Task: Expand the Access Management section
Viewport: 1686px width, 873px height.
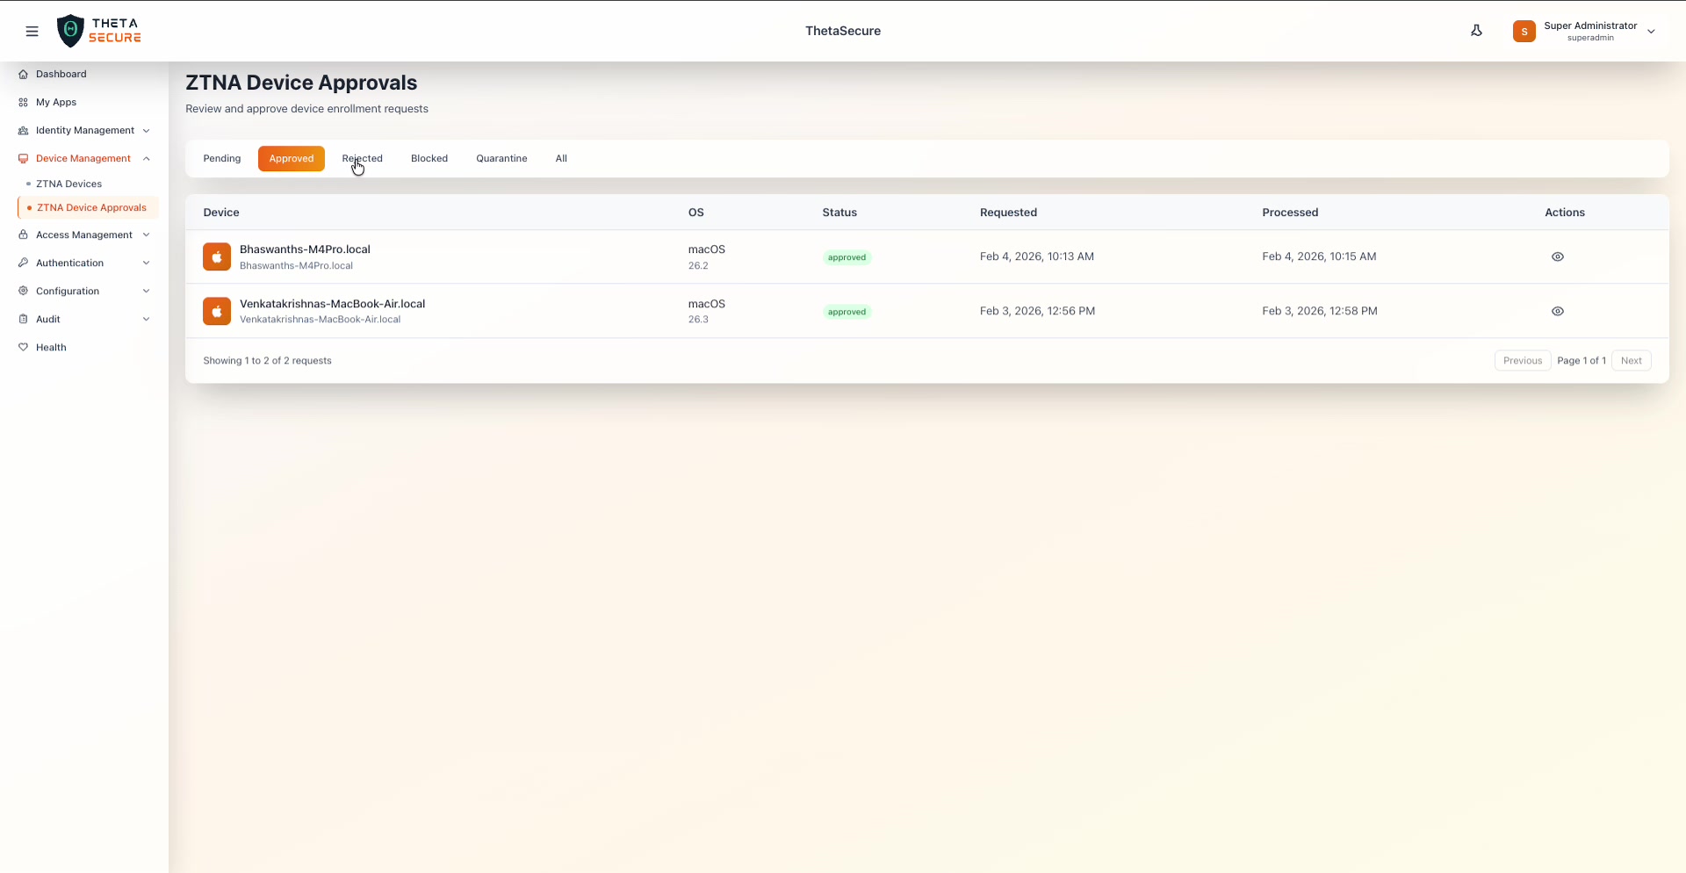Action: point(147,234)
